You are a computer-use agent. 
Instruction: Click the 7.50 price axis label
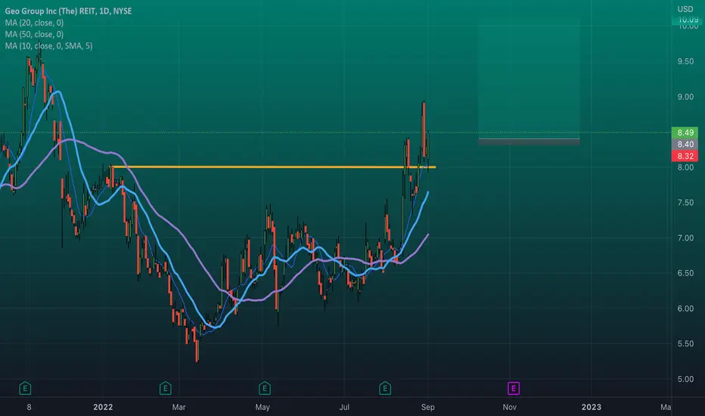pyautogui.click(x=685, y=203)
